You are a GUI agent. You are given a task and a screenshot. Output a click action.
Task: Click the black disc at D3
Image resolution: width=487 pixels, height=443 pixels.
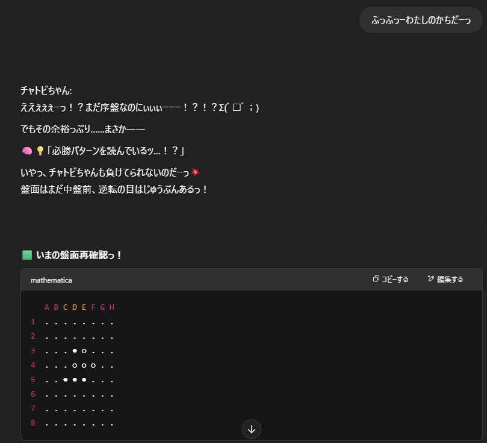pos(75,351)
